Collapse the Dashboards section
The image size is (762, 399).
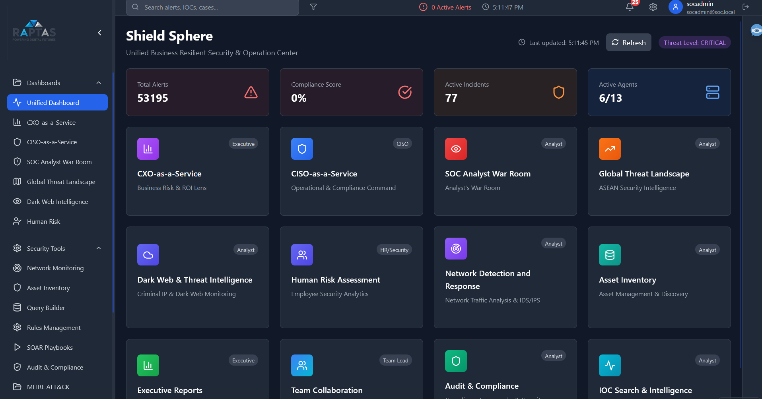(x=99, y=82)
